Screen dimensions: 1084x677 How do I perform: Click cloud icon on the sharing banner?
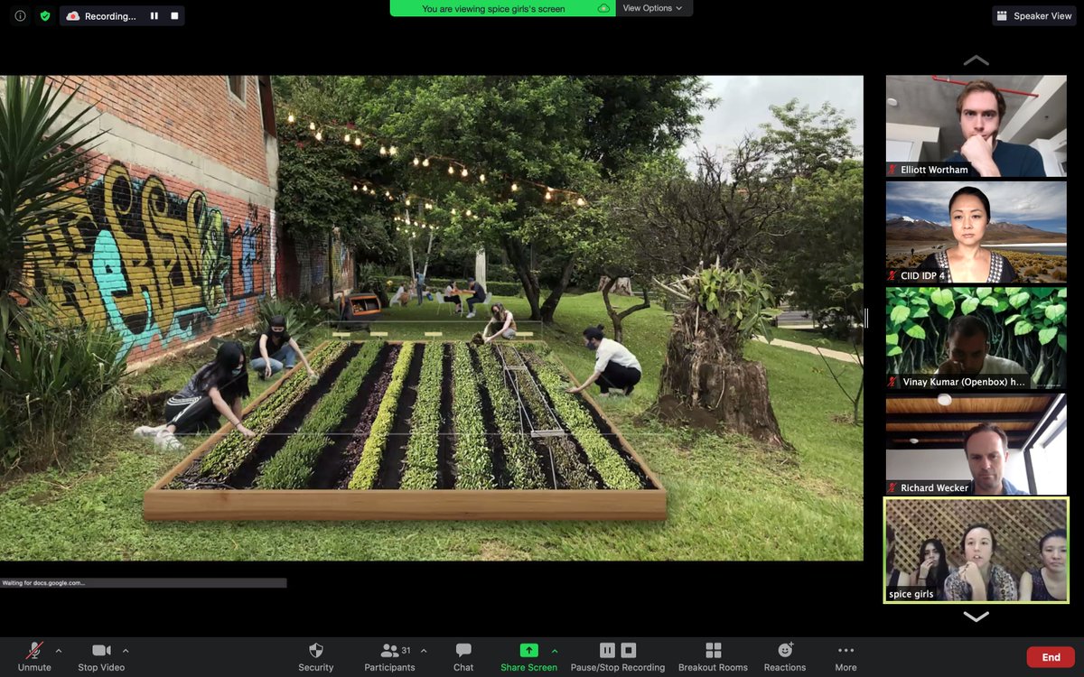click(603, 8)
